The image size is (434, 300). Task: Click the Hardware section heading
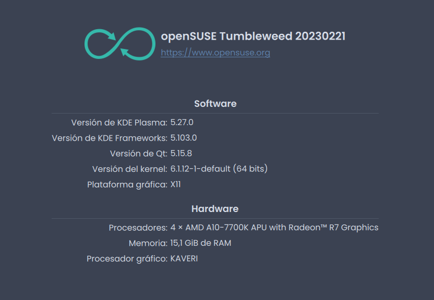point(215,209)
